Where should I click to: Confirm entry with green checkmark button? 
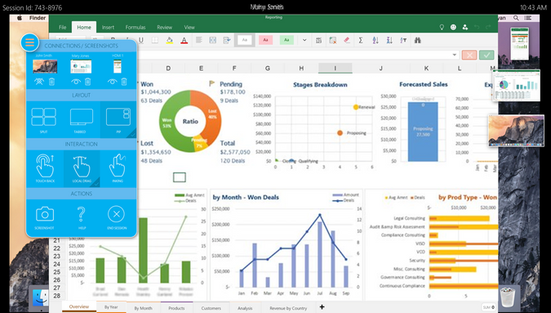pos(487,55)
